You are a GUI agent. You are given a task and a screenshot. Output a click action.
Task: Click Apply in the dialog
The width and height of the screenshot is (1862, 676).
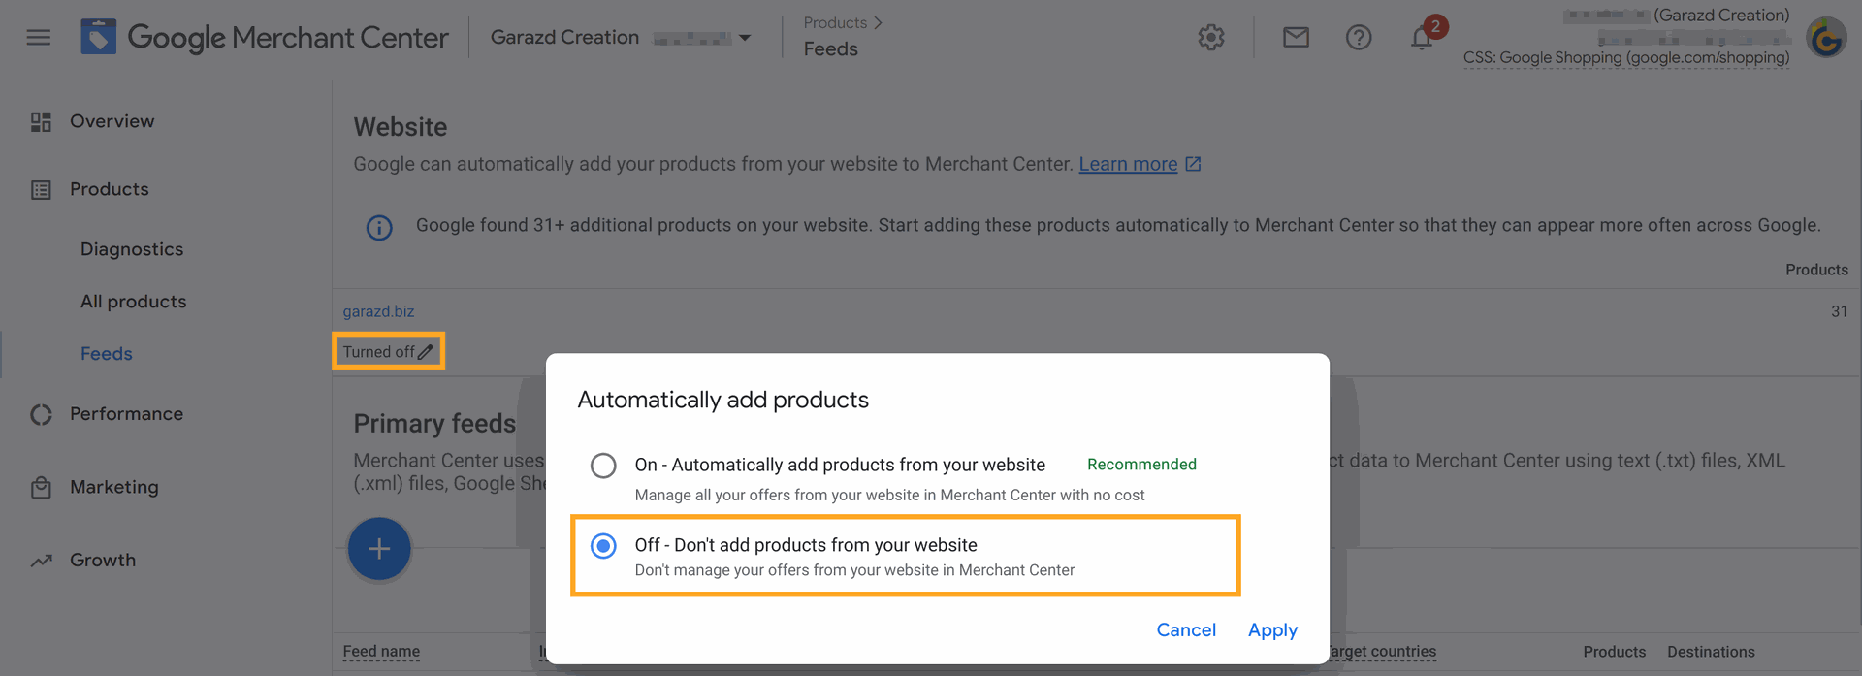tap(1272, 630)
